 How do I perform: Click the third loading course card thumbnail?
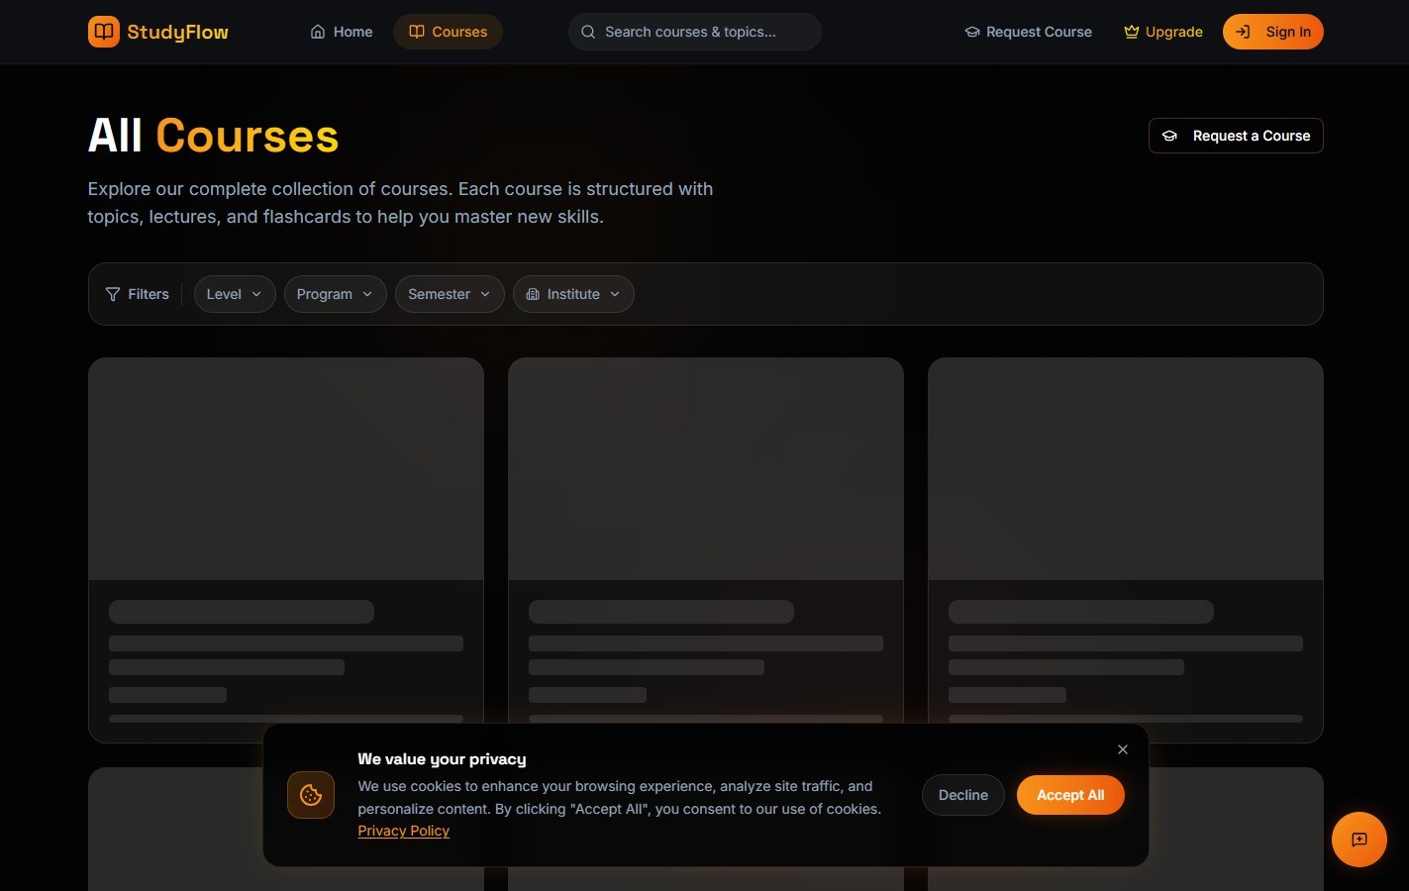[1126, 469]
